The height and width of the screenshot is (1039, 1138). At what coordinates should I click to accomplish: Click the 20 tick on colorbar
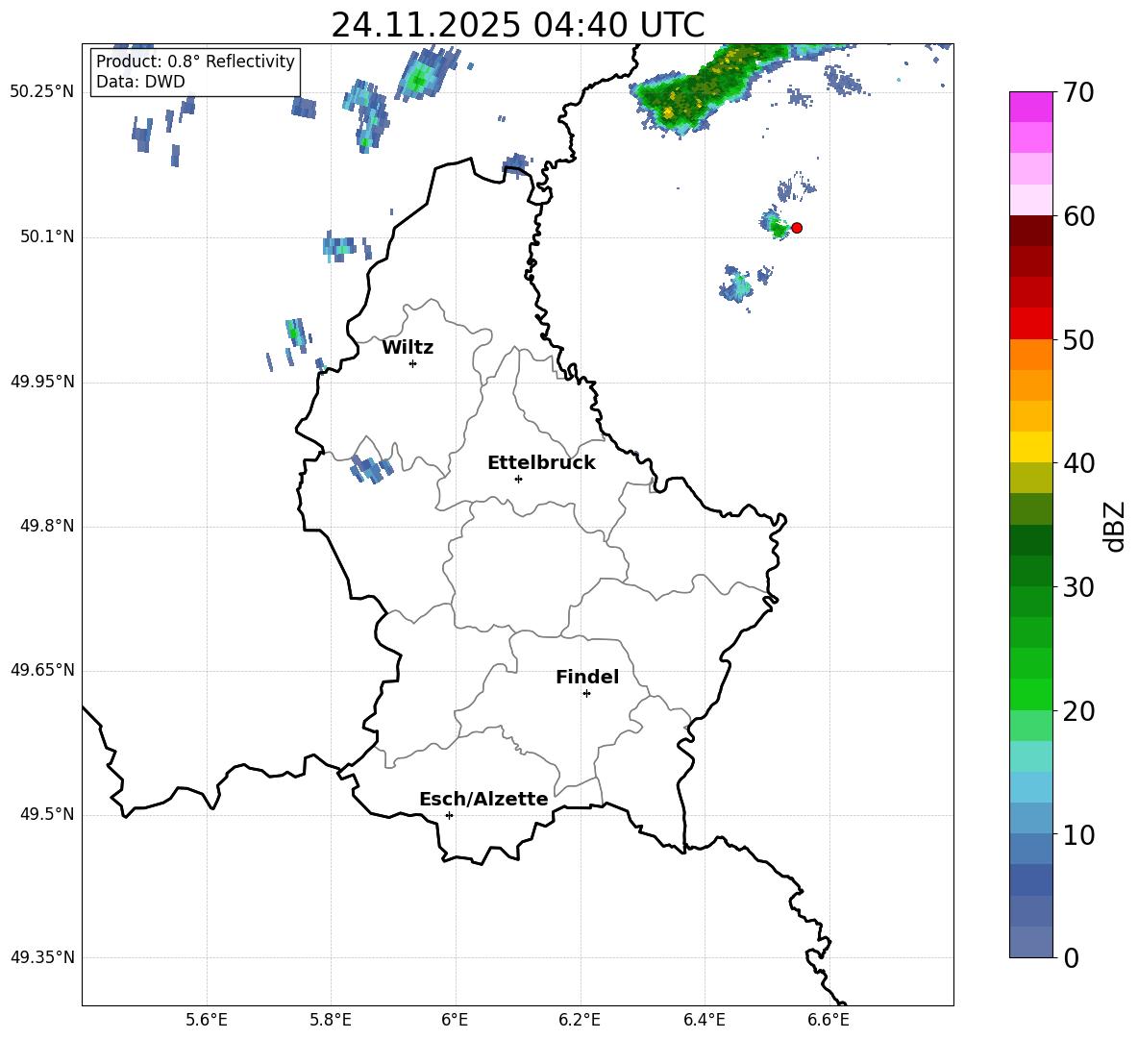tap(1078, 711)
